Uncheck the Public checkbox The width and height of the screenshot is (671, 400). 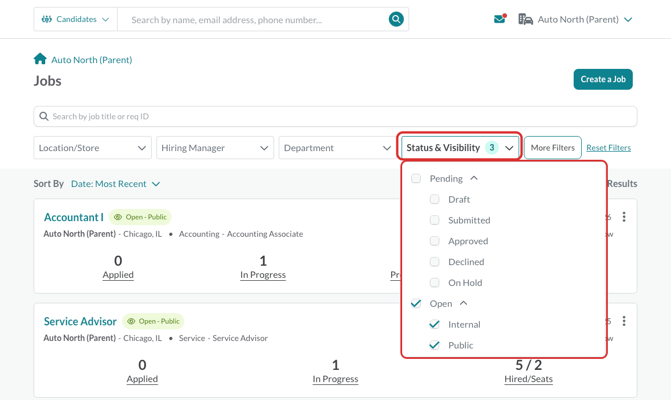pyautogui.click(x=435, y=345)
